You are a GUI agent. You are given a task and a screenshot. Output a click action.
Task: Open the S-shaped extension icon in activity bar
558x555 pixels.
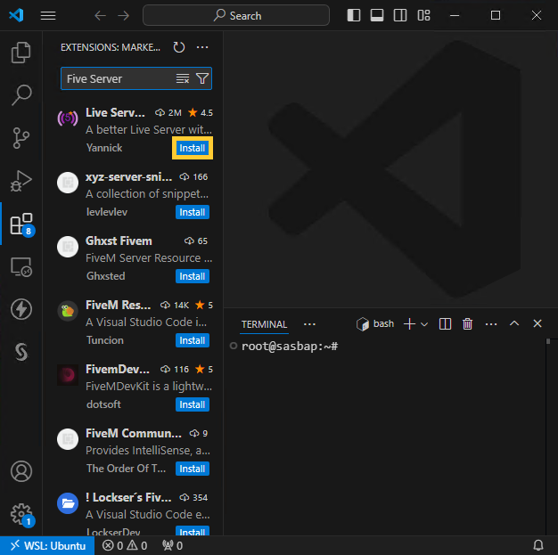[21, 352]
